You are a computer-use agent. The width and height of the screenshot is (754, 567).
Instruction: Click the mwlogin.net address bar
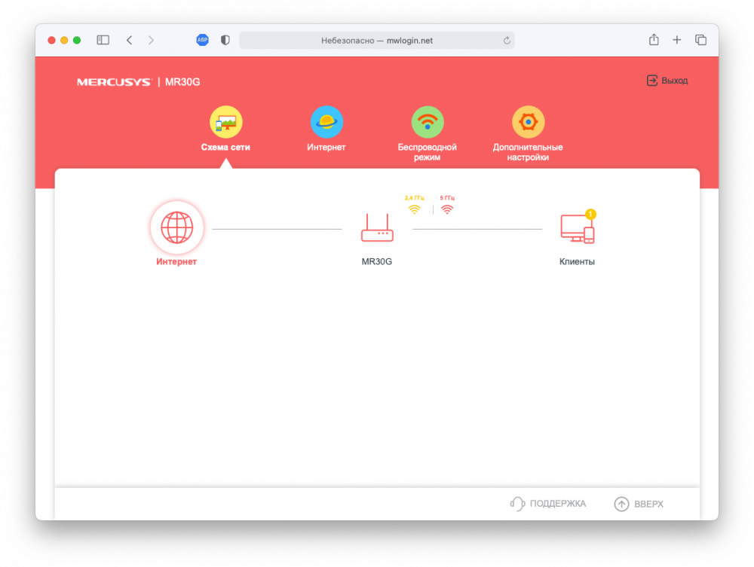[376, 41]
